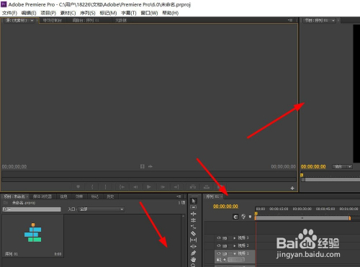Select Sequence 01 thumbnail in Project panel
The image size is (360, 267).
pos(33,236)
